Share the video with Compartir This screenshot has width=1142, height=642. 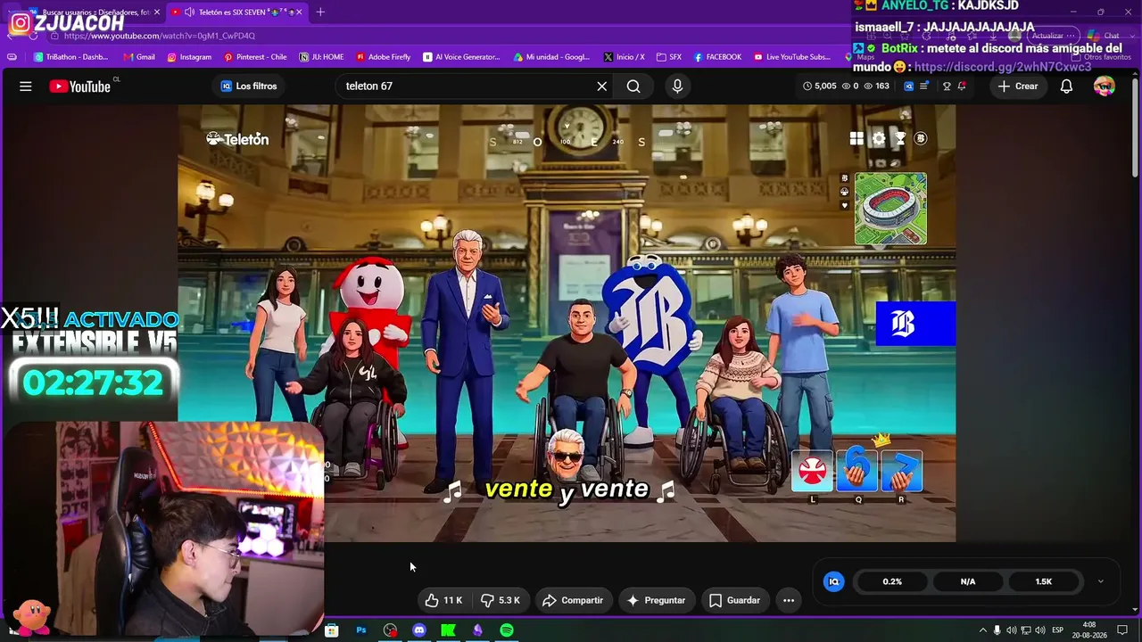tap(573, 600)
